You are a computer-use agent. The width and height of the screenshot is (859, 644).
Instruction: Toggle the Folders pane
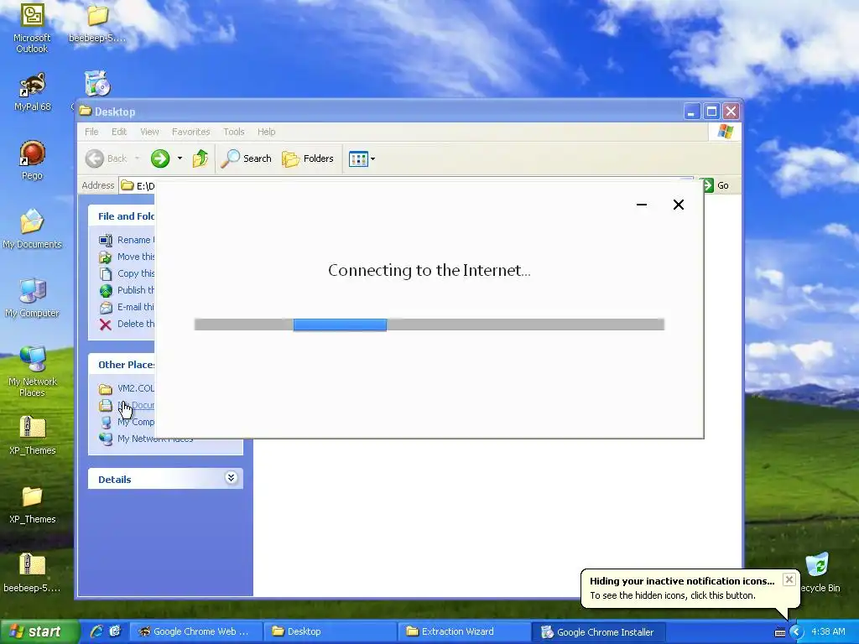(307, 158)
